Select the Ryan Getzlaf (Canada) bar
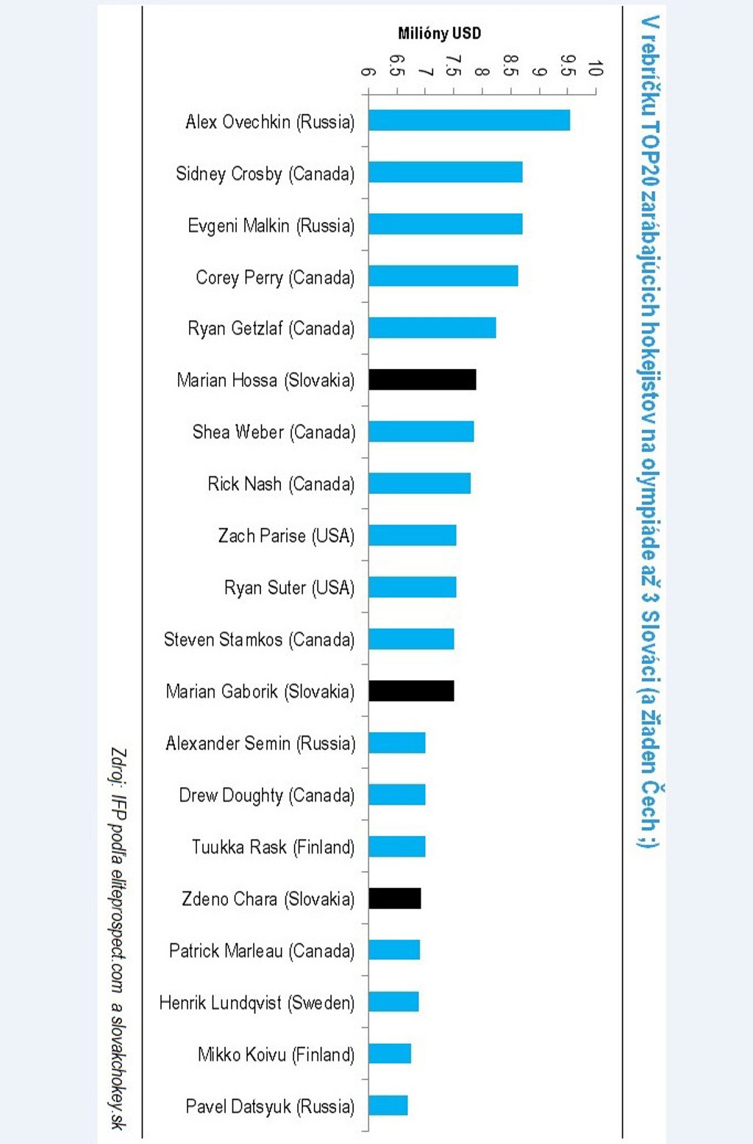753x1144 pixels. click(x=432, y=328)
